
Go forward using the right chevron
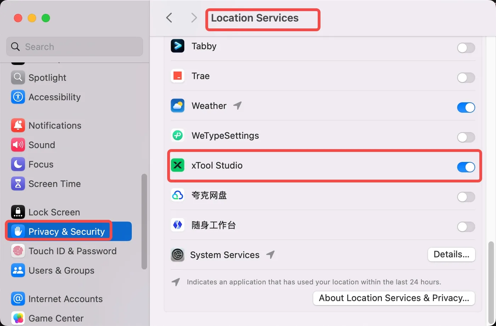[x=194, y=18]
